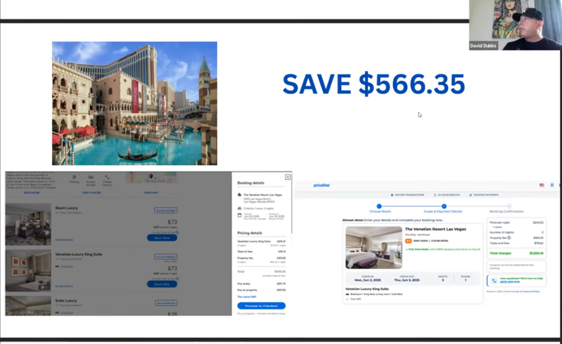Screen dimensions: 562x344
Task: Click the Choose Room step circle
Action: coord(379,206)
